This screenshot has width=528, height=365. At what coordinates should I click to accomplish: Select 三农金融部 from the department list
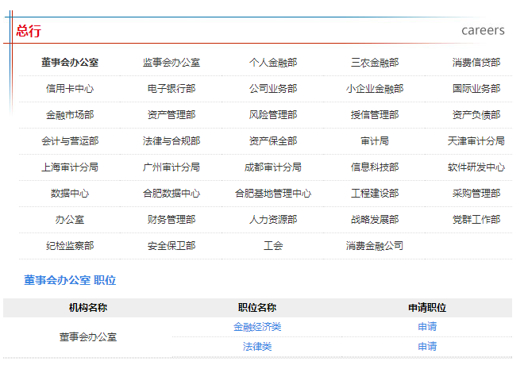(375, 62)
